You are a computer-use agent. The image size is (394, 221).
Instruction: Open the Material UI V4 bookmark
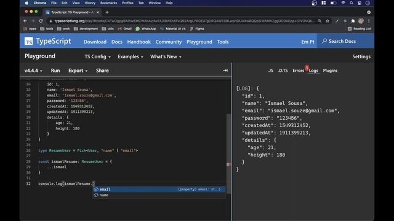point(172,29)
